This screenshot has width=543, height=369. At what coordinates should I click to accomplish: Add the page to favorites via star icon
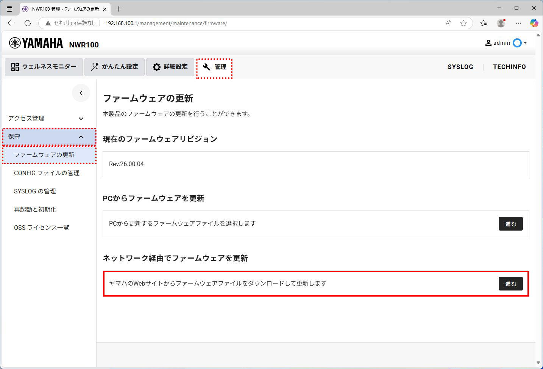pos(463,23)
